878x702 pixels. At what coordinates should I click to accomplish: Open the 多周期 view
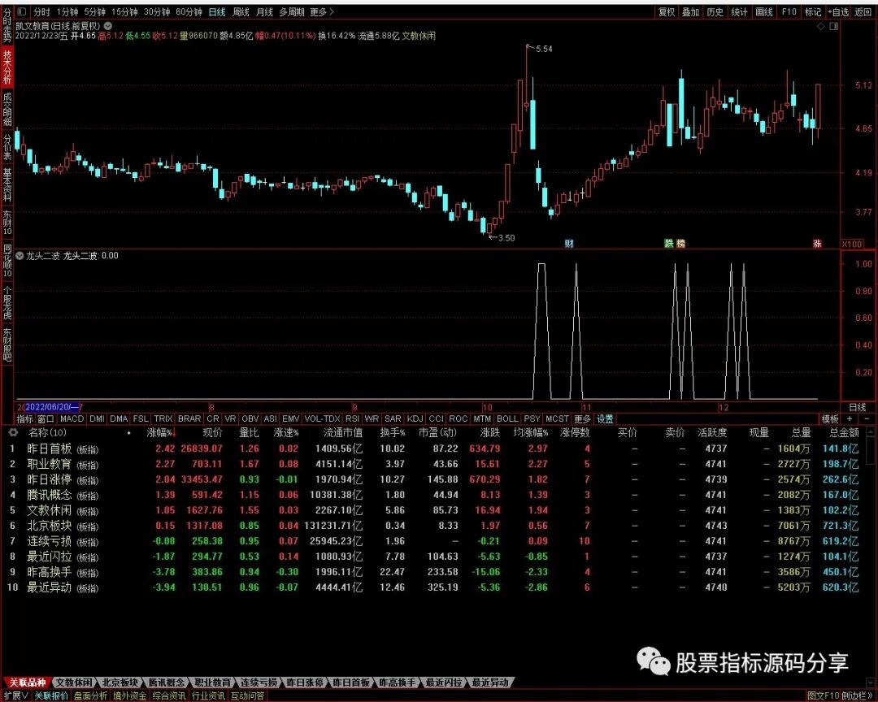tap(292, 11)
